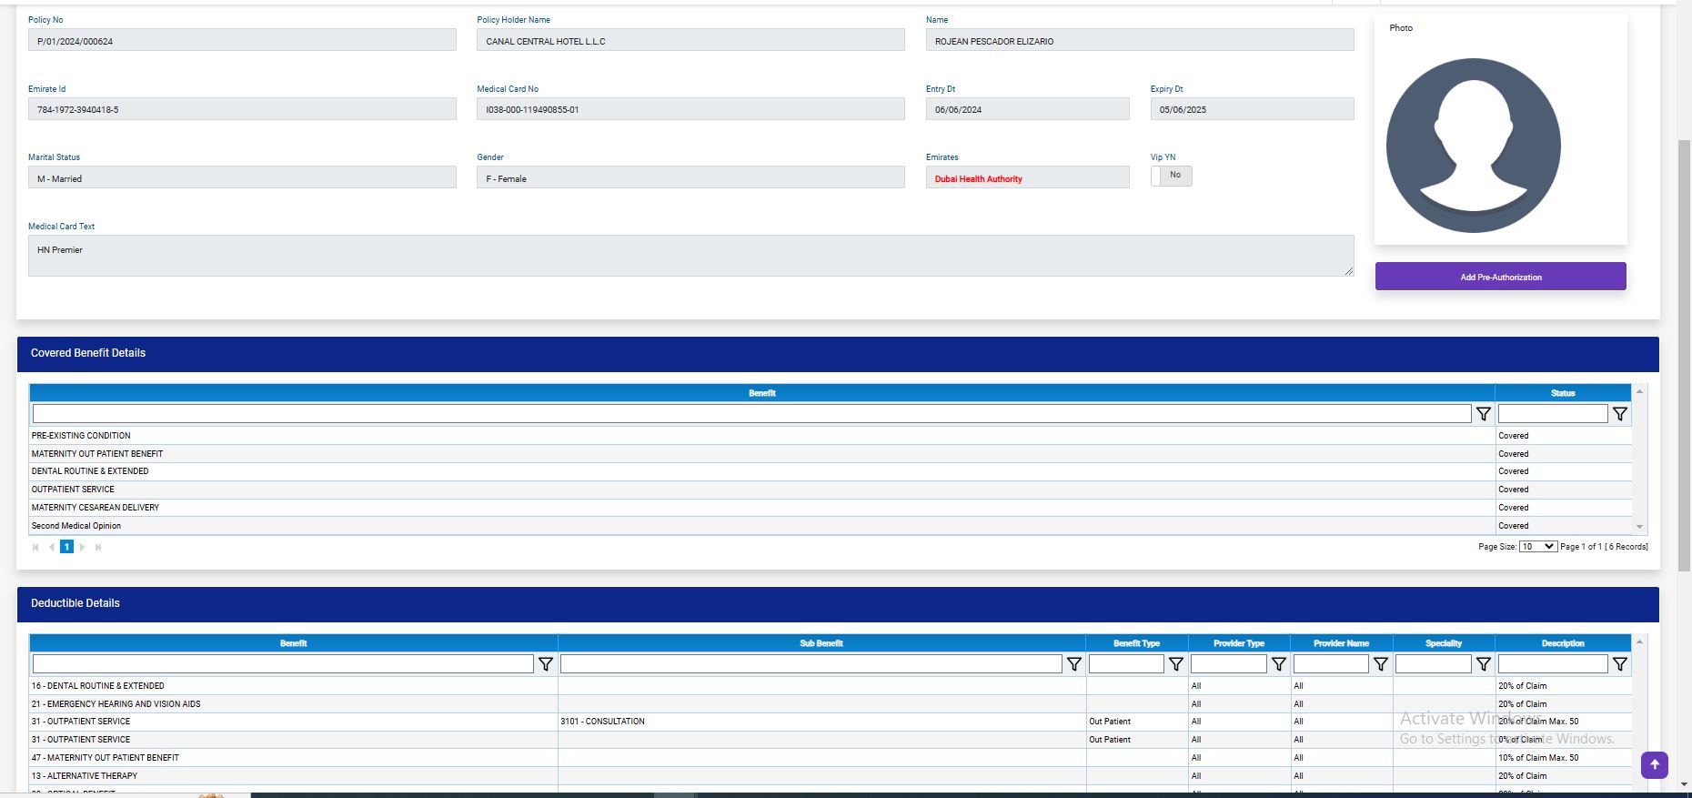The width and height of the screenshot is (1692, 798).
Task: Click the purple scroll-to-top arrow button
Action: (x=1654, y=764)
